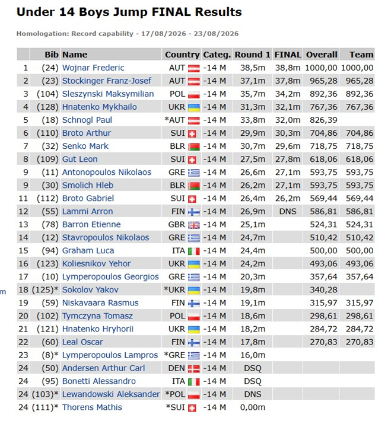Viewport: 391px width, 424px height.
Task: Click Italian flag beside Graham Luca
Action: coord(193,251)
